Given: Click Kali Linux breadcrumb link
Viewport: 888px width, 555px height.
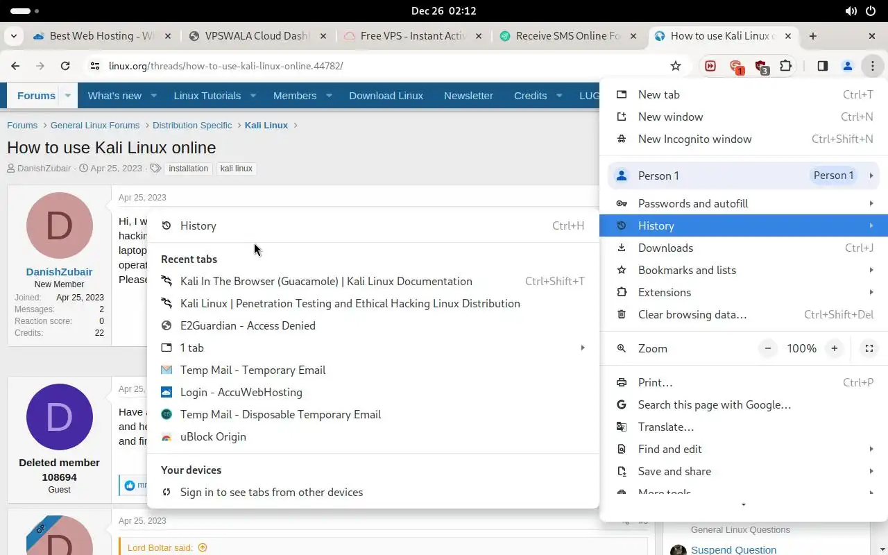Looking at the screenshot, I should pos(266,126).
